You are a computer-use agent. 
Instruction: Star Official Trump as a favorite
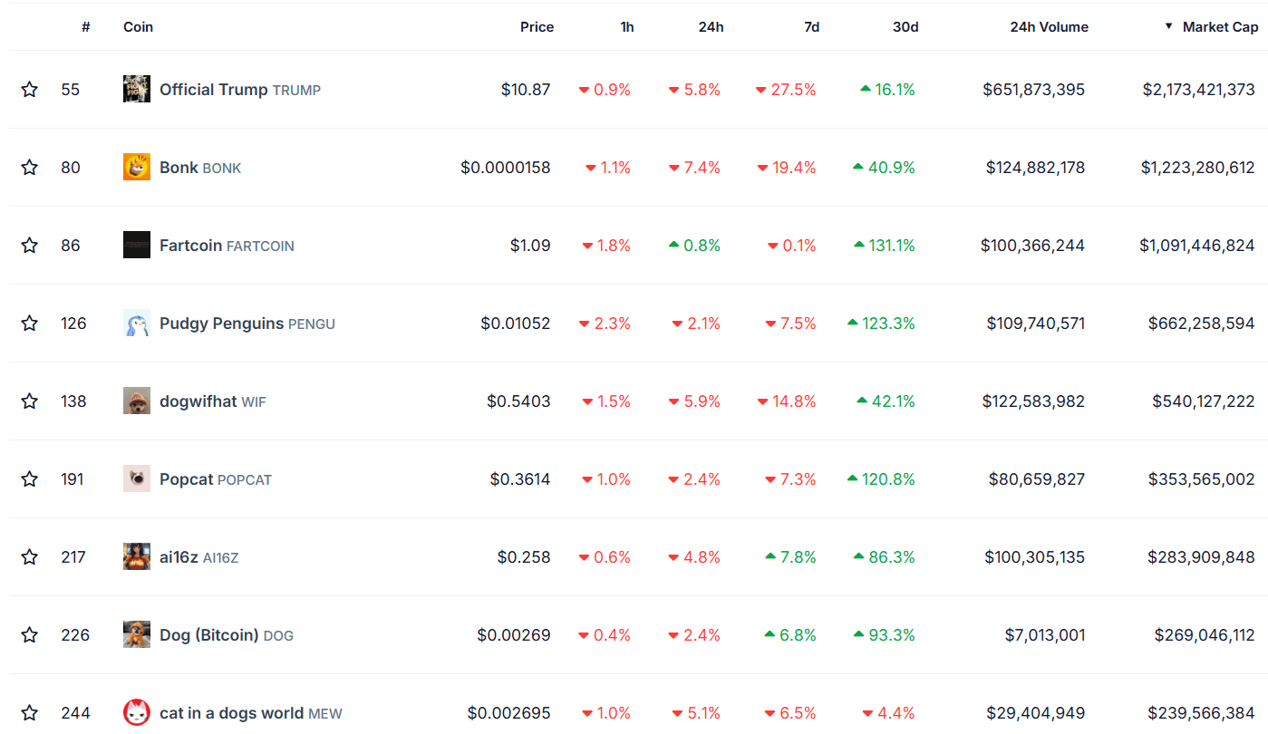pos(30,90)
